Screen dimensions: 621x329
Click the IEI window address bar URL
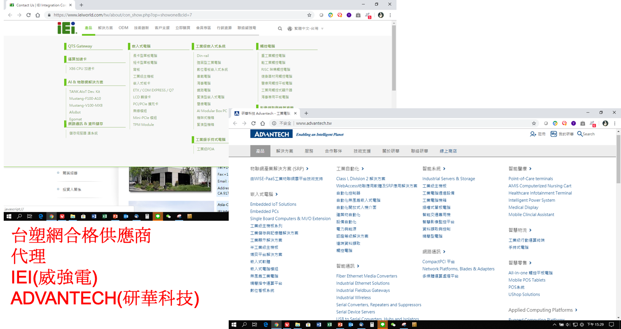point(123,15)
